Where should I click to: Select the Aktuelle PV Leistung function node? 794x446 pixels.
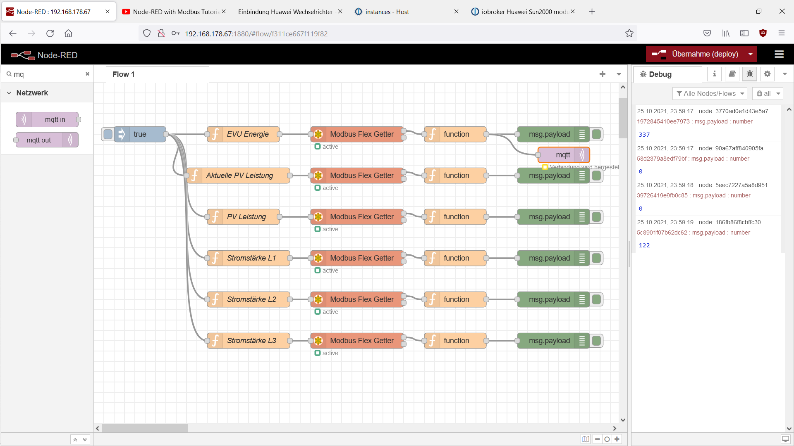click(238, 176)
